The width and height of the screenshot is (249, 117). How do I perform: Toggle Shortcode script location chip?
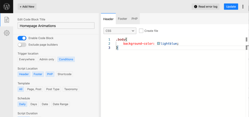click(64, 74)
